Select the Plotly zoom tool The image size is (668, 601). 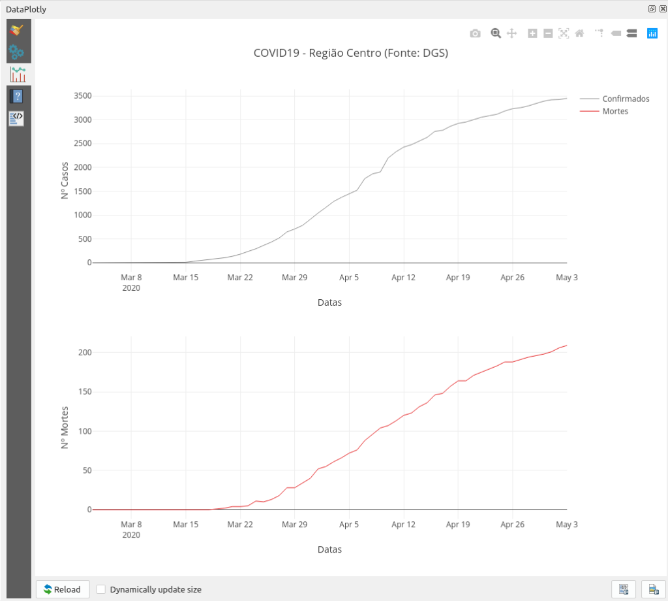coord(496,33)
